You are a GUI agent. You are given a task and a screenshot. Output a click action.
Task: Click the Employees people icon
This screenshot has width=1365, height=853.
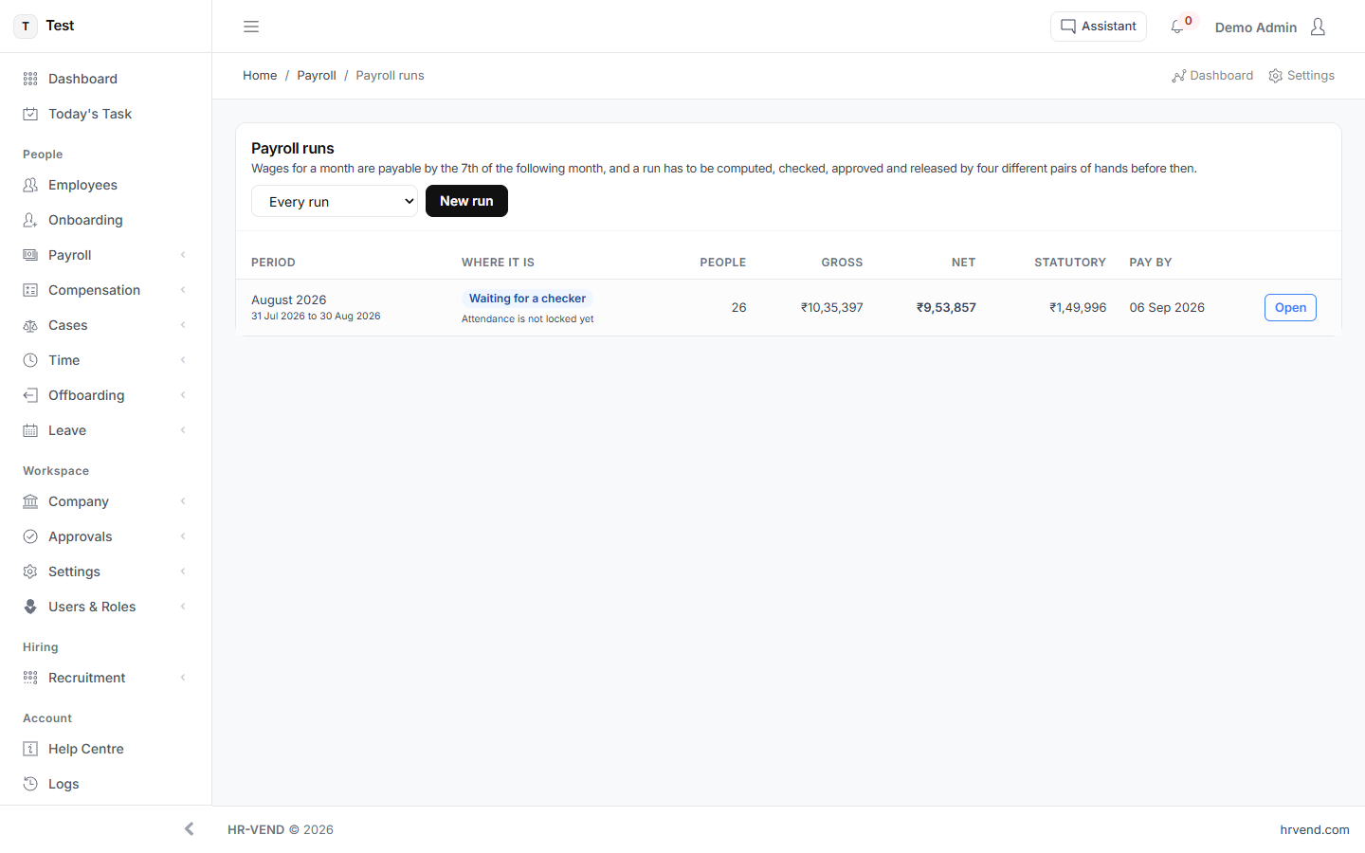30,185
